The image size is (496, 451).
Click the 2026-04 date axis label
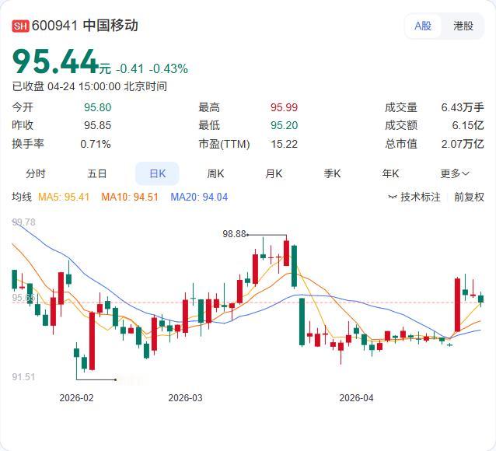(x=356, y=398)
